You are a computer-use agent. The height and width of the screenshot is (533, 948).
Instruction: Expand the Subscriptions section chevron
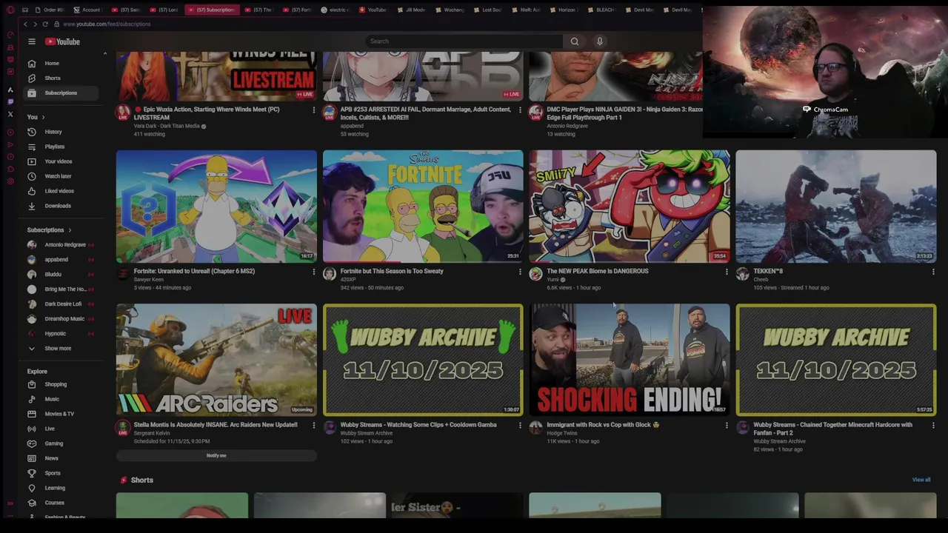[x=70, y=230]
